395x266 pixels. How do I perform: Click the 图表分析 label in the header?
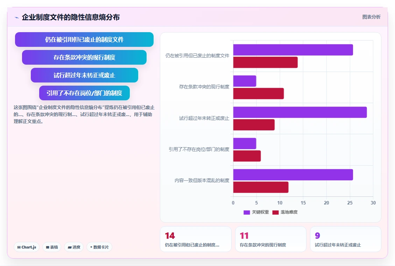pos(371,17)
